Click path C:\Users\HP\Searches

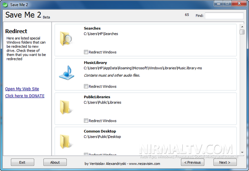click(101, 34)
